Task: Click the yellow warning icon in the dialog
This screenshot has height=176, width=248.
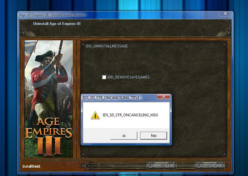Action: tap(95, 115)
